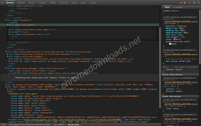Select the param name="bgcolor" row
This screenshot has height=126, width=201.
[x=31, y=110]
